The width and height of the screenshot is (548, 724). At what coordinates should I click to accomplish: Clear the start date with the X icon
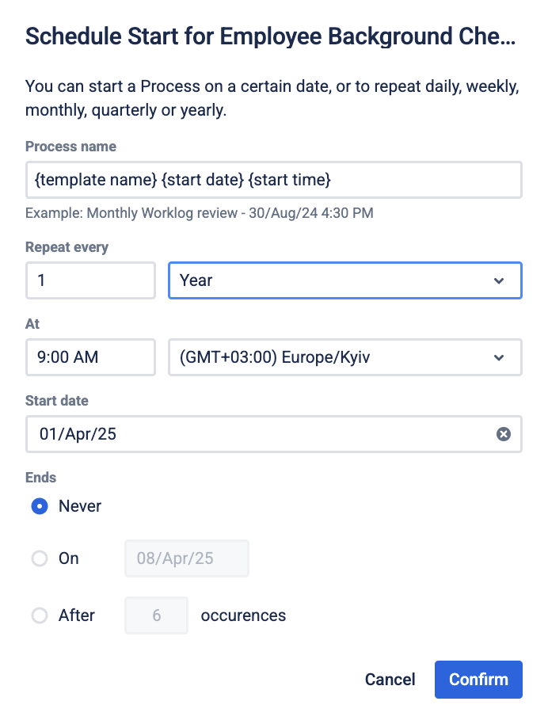click(503, 434)
